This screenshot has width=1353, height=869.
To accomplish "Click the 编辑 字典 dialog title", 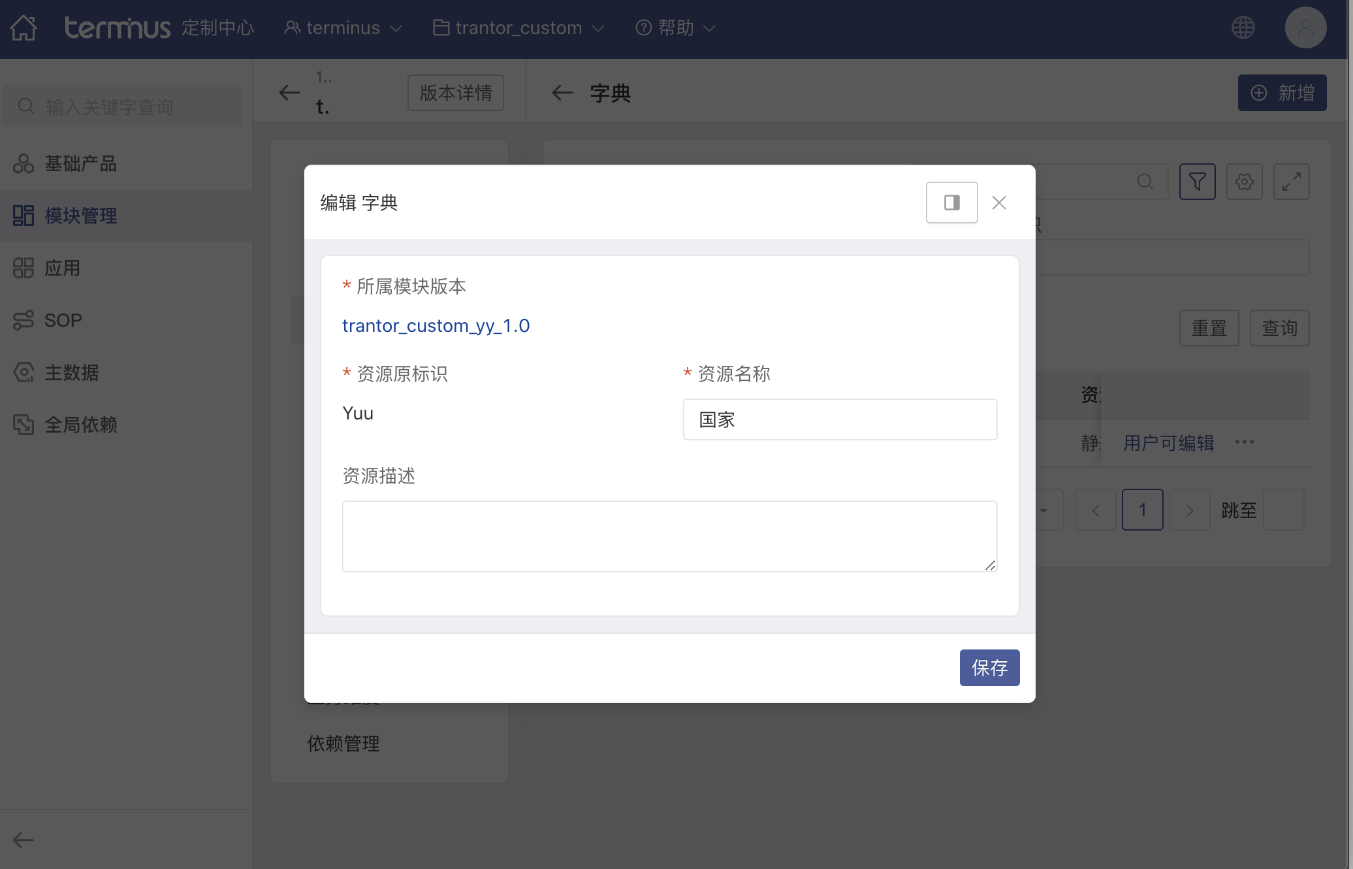I will 359,203.
